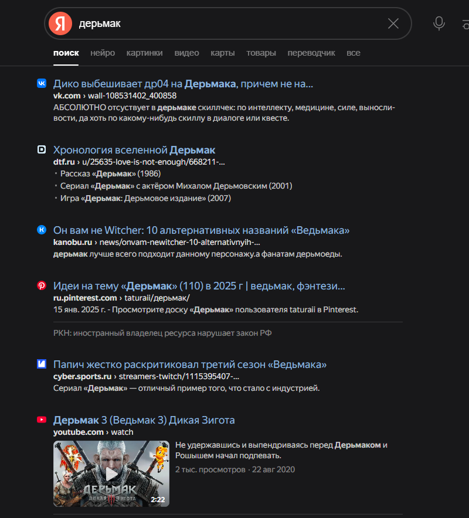Open Папич жестко раскритиковал article link
469x518 pixels.
click(x=190, y=364)
